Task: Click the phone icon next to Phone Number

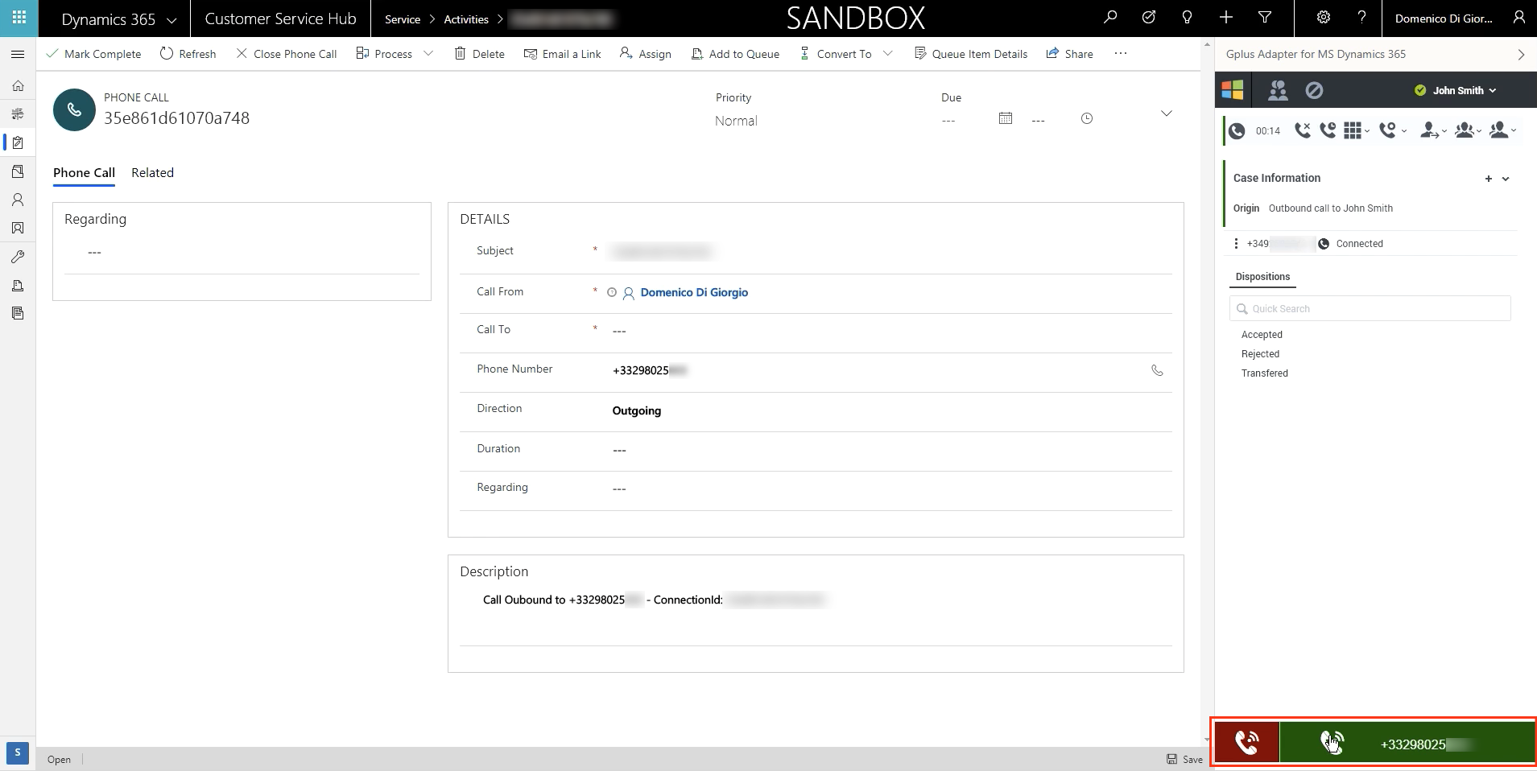Action: click(1157, 370)
